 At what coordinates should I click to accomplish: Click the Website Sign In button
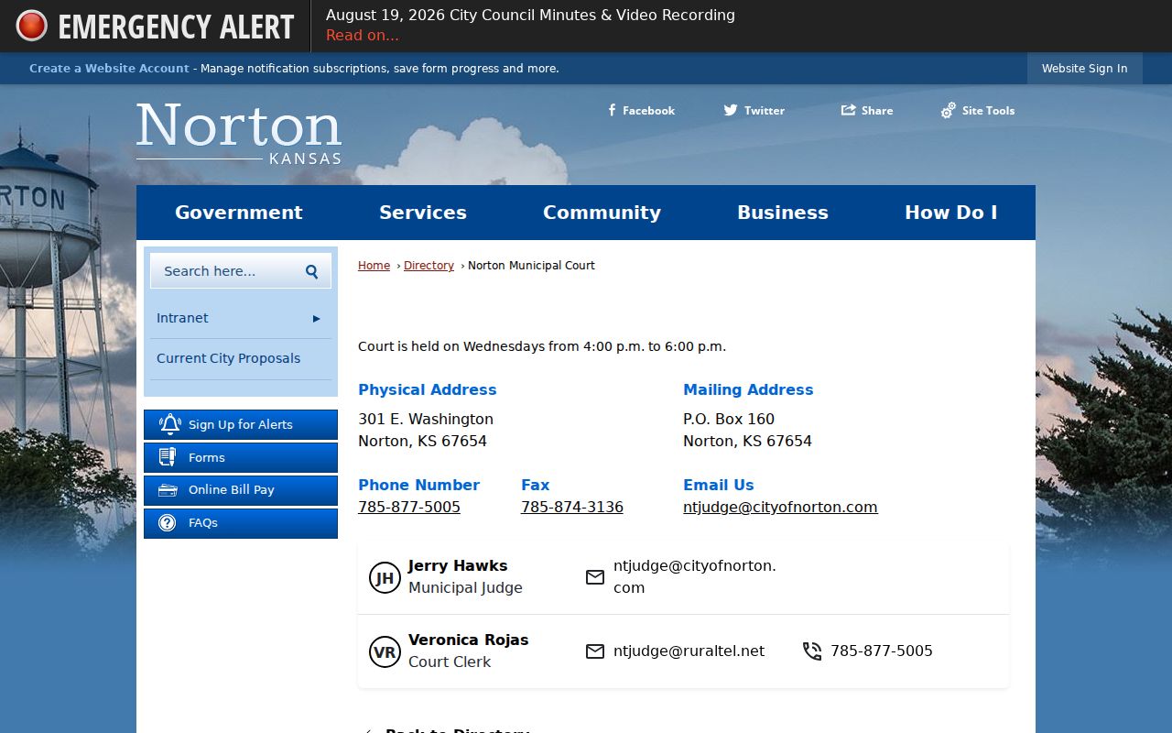1085,69
